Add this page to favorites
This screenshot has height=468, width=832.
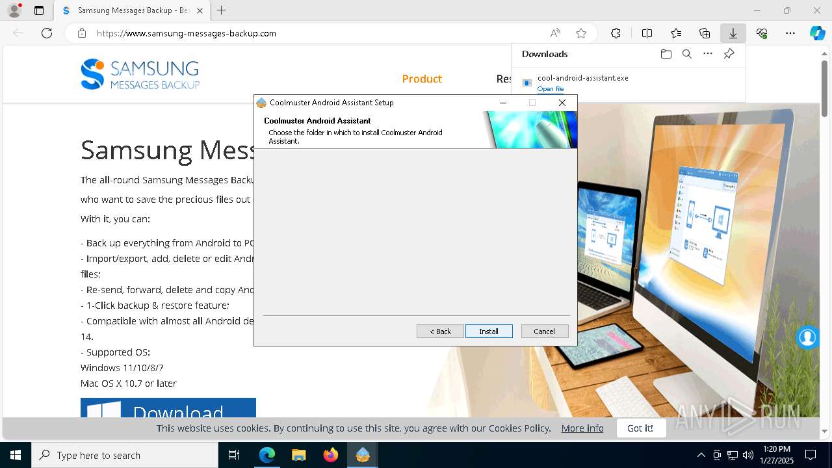(x=581, y=33)
